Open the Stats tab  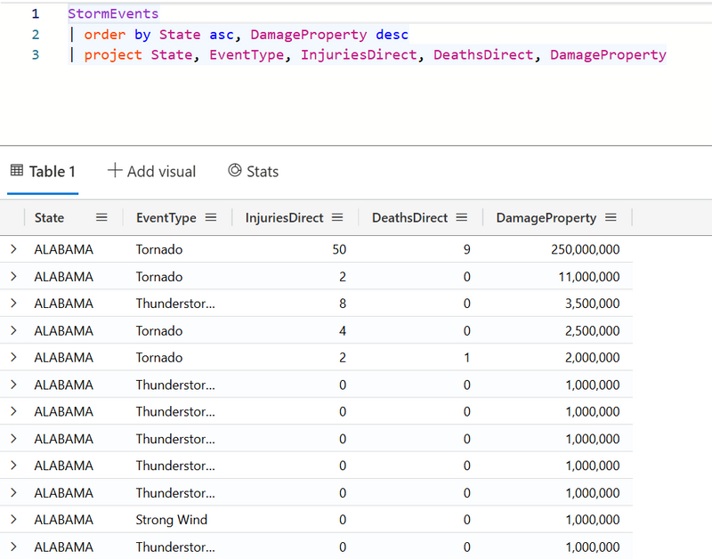click(x=254, y=172)
